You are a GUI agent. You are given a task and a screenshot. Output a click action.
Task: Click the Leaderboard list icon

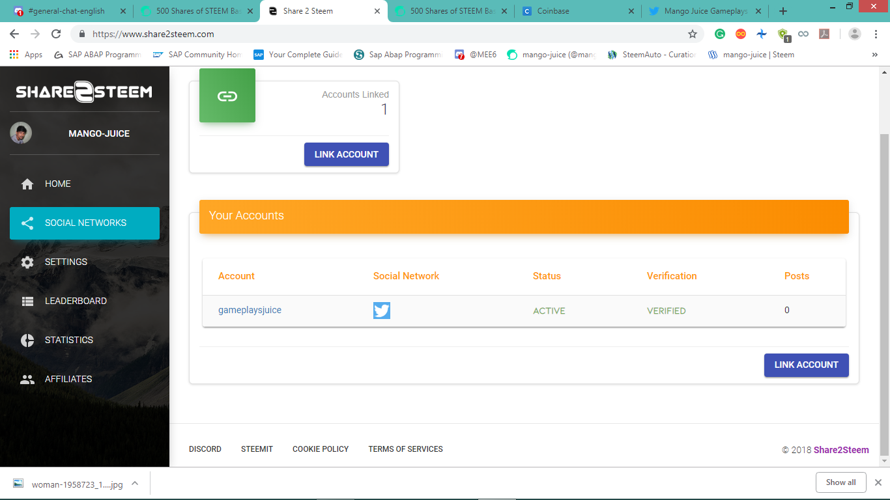(27, 301)
